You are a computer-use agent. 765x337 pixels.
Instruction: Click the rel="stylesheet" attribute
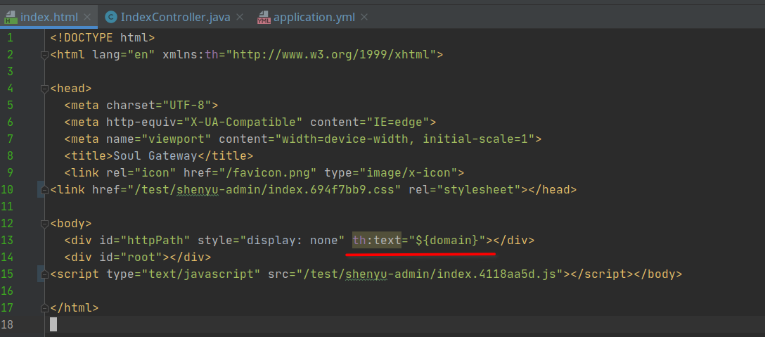(465, 189)
